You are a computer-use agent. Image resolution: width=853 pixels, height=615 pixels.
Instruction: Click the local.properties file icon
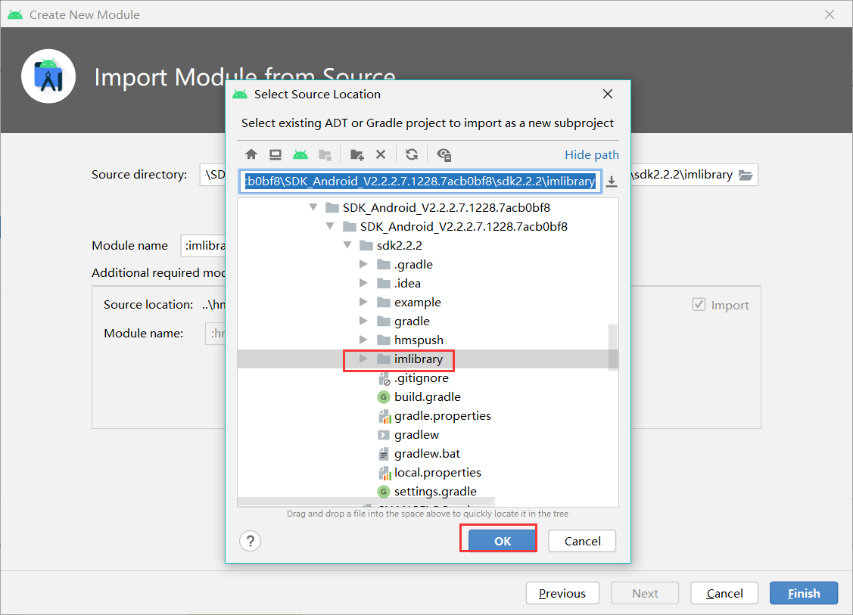click(x=384, y=473)
